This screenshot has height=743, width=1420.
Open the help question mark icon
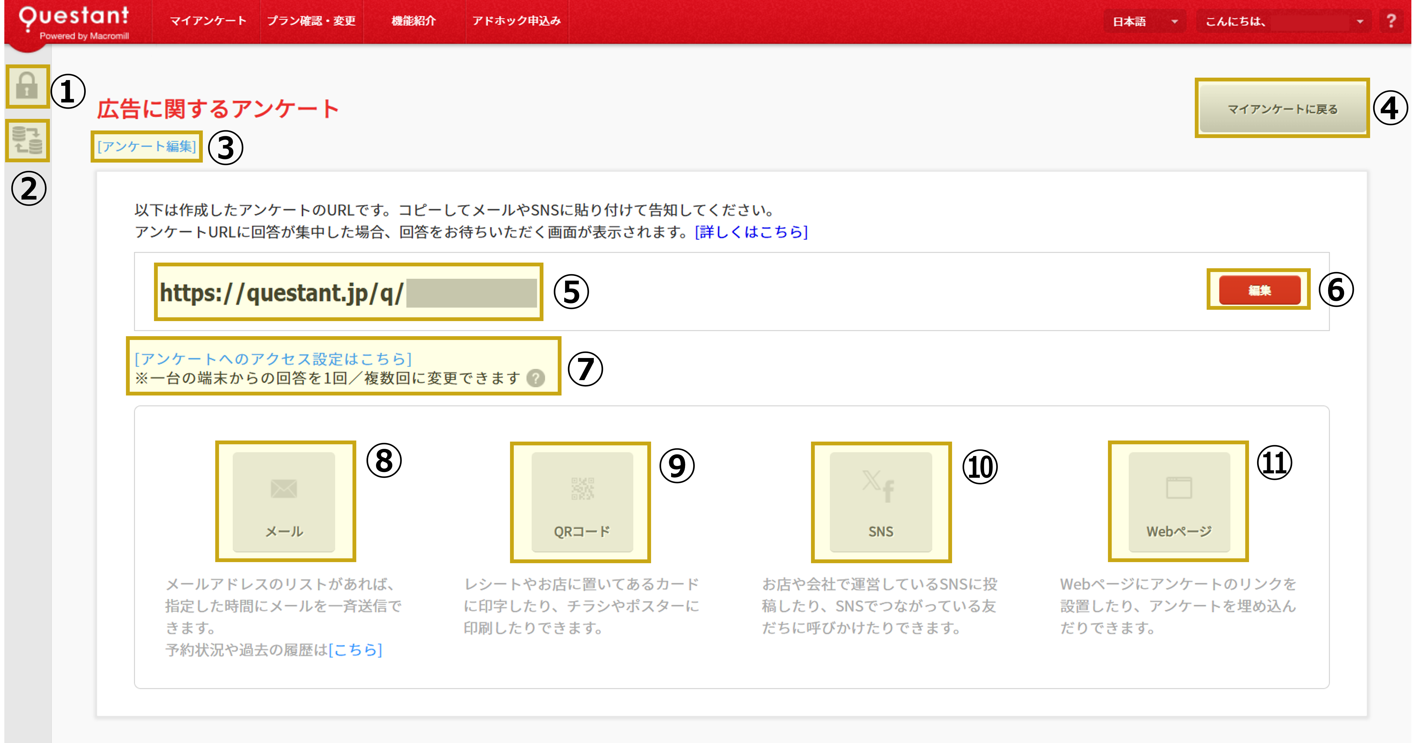(x=1391, y=21)
